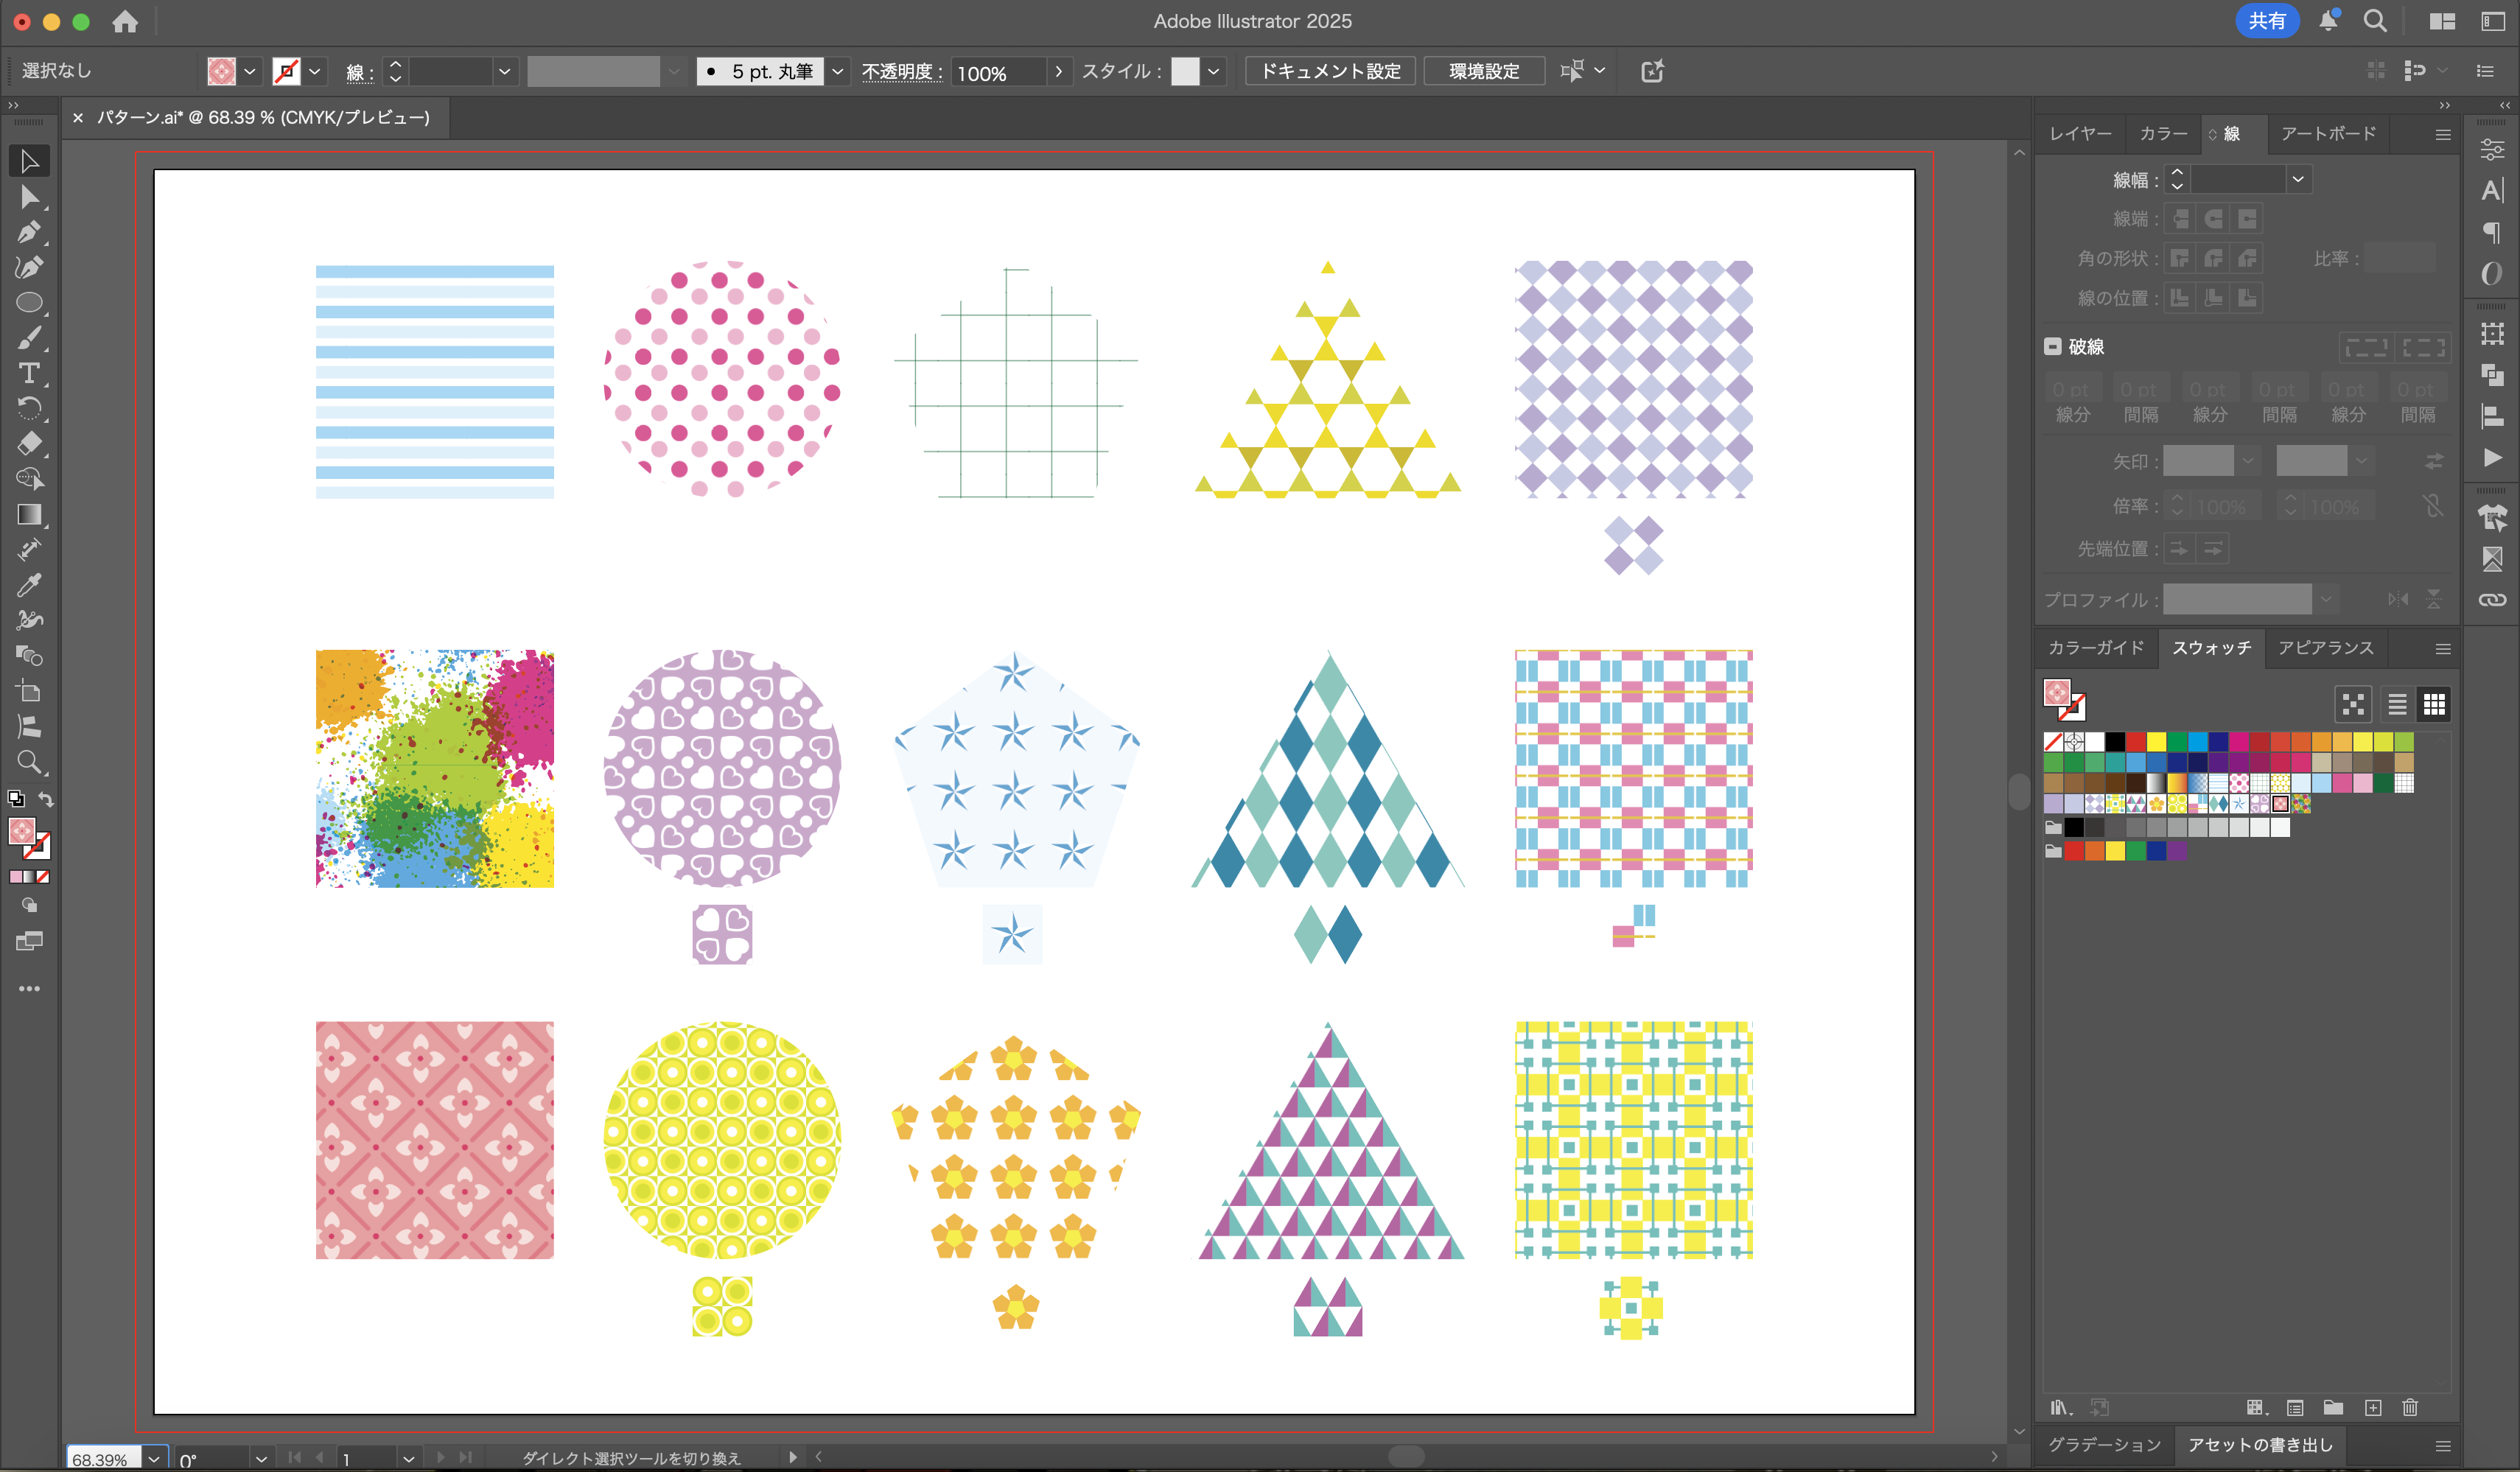The height and width of the screenshot is (1472, 2520).
Task: Switch to the カラーガイド tab
Action: [x=2096, y=648]
